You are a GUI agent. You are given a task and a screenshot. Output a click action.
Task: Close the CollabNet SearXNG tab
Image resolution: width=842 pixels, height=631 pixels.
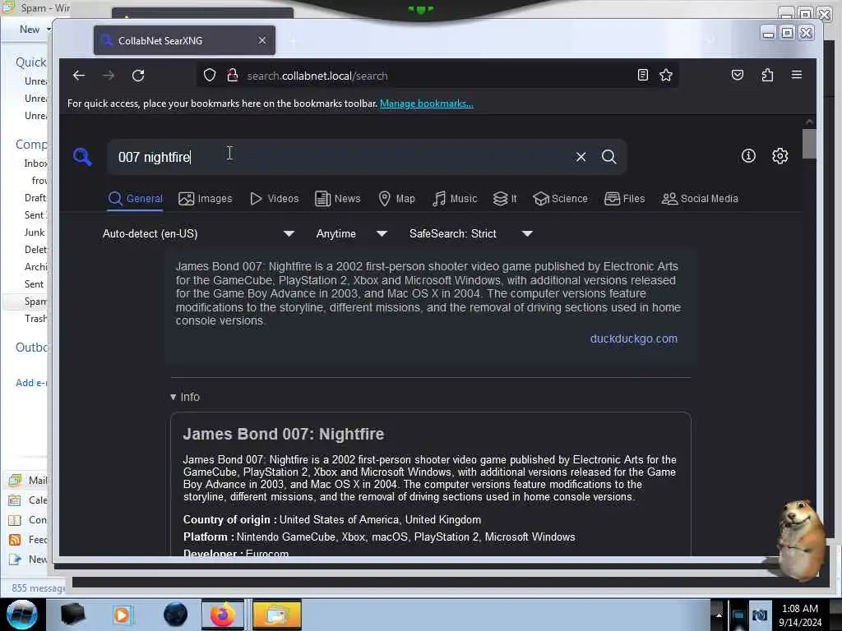click(262, 40)
